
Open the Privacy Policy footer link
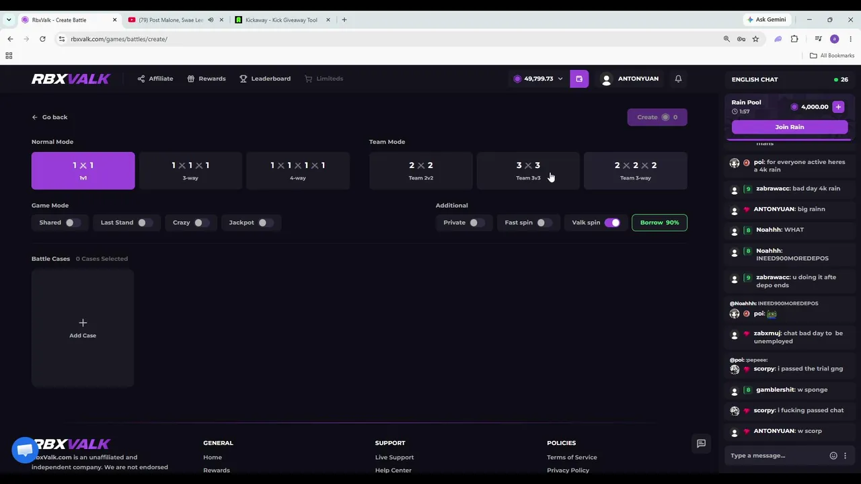tap(568, 470)
